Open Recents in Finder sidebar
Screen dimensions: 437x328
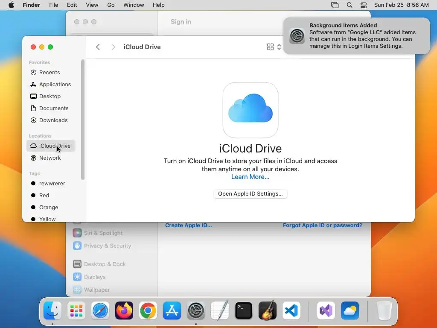click(51, 72)
